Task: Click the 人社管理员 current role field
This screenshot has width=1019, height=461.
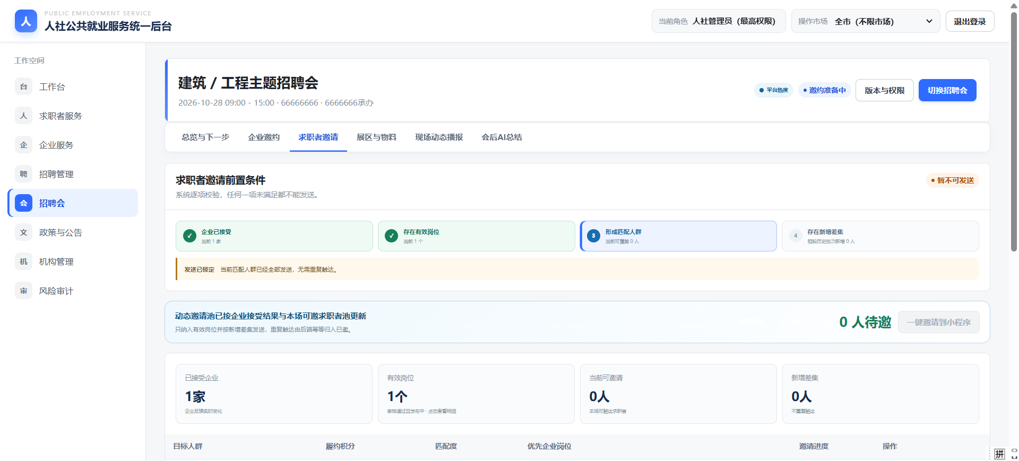Action: pos(719,21)
